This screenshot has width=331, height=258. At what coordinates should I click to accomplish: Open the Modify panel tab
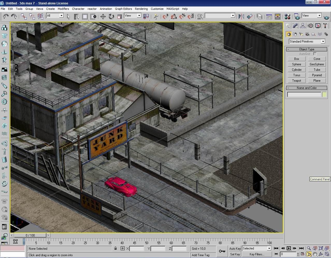(295, 26)
